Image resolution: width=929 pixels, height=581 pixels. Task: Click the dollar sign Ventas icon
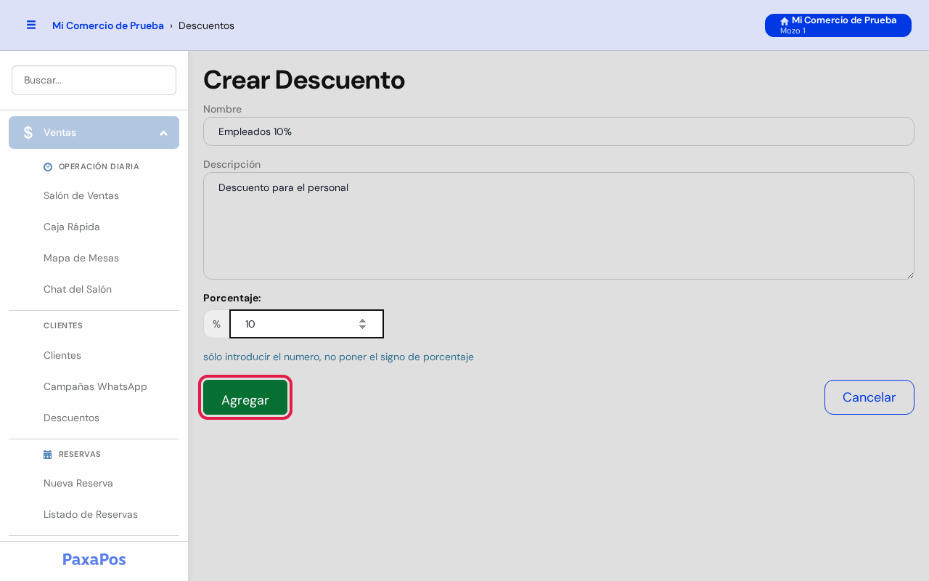(28, 132)
